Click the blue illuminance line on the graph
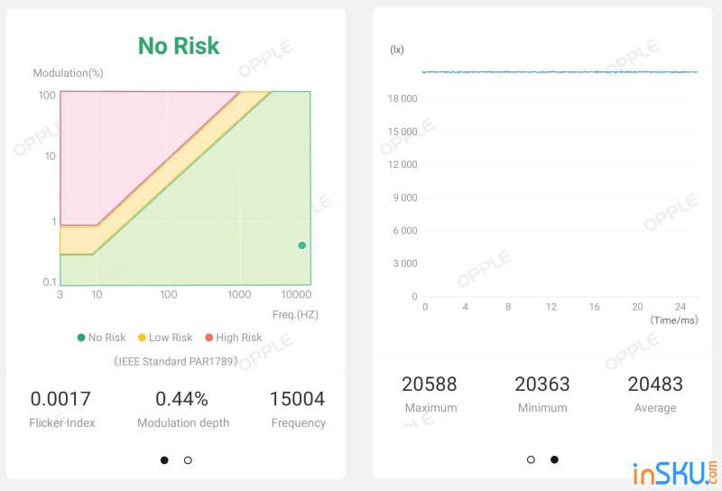The width and height of the screenshot is (722, 491). [x=560, y=71]
